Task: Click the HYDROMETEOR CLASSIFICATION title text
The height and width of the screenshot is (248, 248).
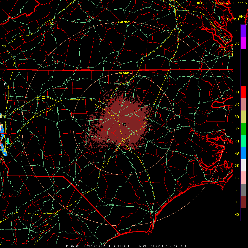Action: (x=97, y=246)
